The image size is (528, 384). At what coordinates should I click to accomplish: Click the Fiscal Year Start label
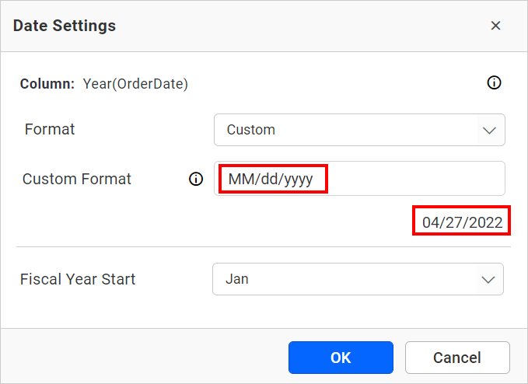(78, 279)
